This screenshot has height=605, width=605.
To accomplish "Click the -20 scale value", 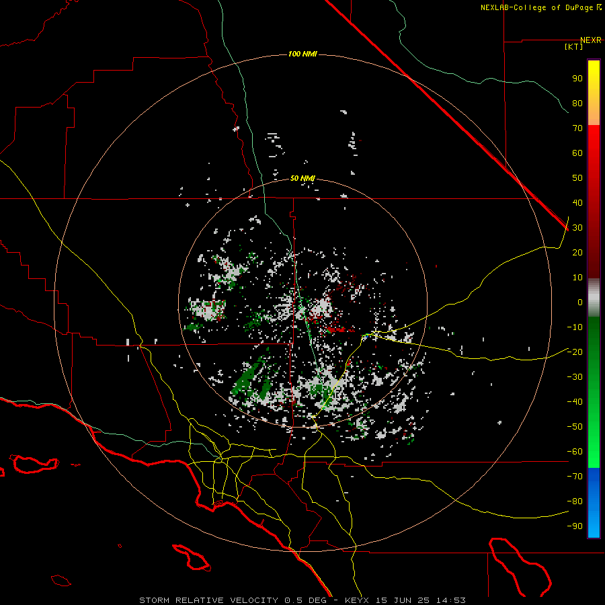I will point(575,352).
